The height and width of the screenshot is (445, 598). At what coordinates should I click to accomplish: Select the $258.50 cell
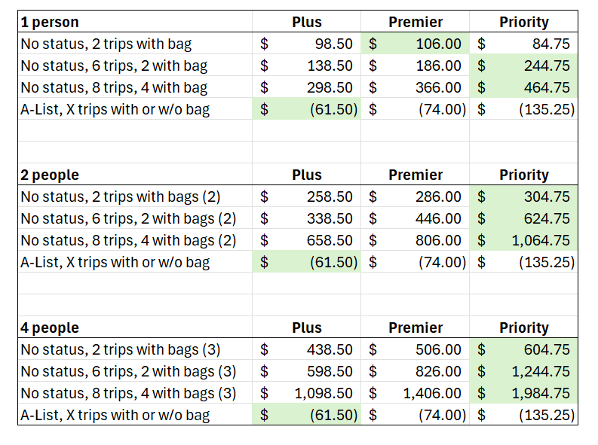click(307, 197)
